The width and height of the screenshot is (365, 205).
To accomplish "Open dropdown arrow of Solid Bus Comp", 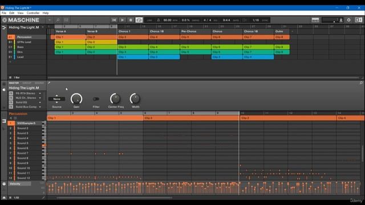I will pyautogui.click(x=40, y=107).
